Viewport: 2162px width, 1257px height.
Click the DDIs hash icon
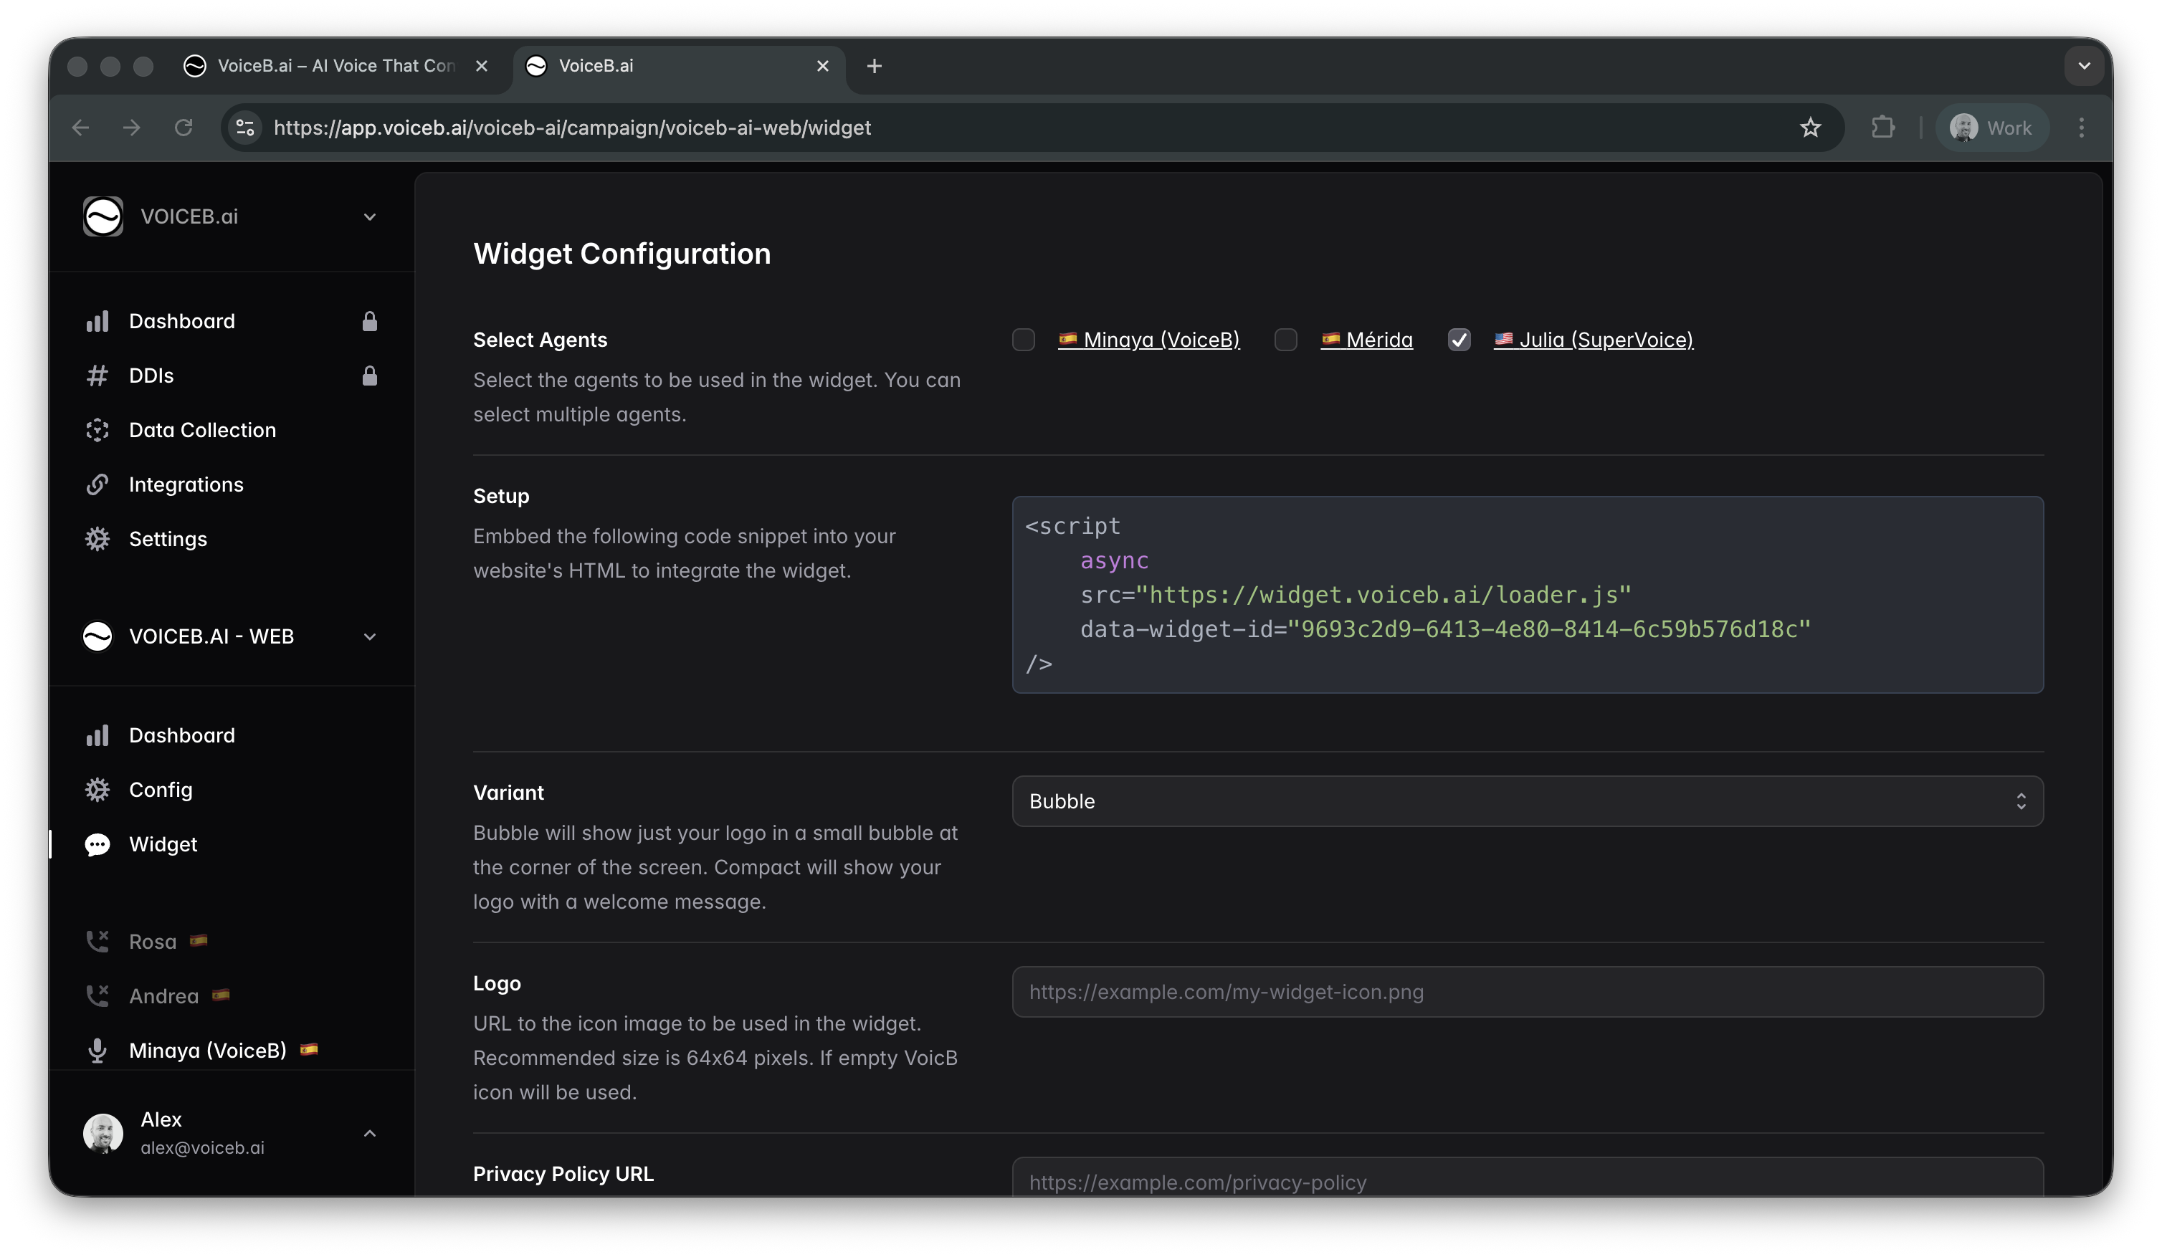(x=97, y=376)
